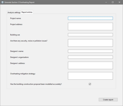Focus the Overheating mitigation strategy box
This screenshot has width=123, height=106.
click(x=90, y=76)
